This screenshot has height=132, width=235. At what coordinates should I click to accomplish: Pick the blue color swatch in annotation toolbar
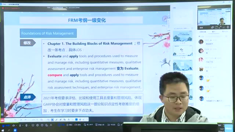(x=76, y=120)
